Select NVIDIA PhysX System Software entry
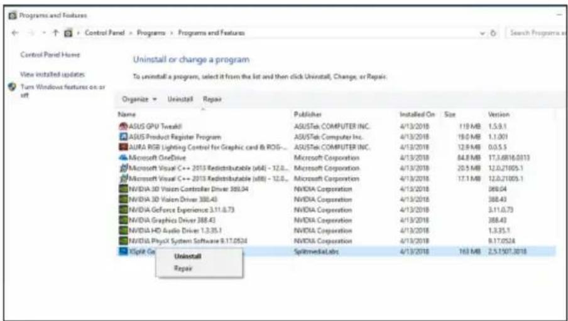Screen dimensions: 568x321 [x=188, y=241]
